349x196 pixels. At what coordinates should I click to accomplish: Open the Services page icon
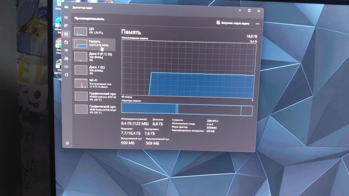[x=67, y=75]
